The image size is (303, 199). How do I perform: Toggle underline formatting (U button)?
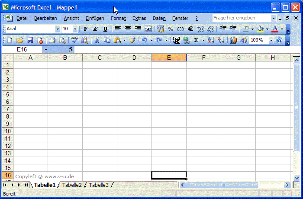coord(105,29)
